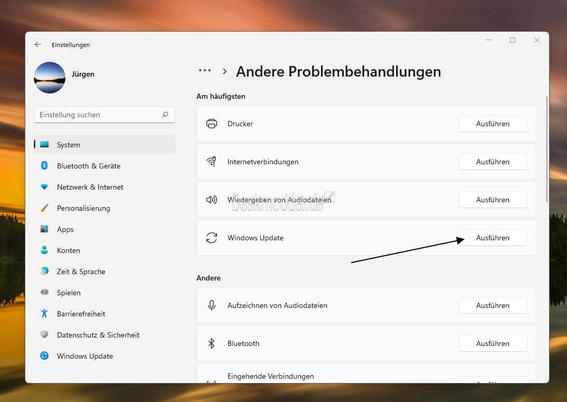Open Zeit & Sprache settings
This screenshot has width=567, height=402.
pos(105,272)
